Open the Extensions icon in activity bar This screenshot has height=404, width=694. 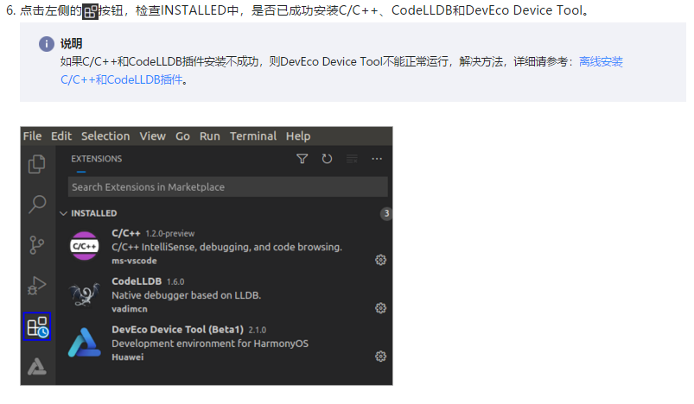pos(37,326)
